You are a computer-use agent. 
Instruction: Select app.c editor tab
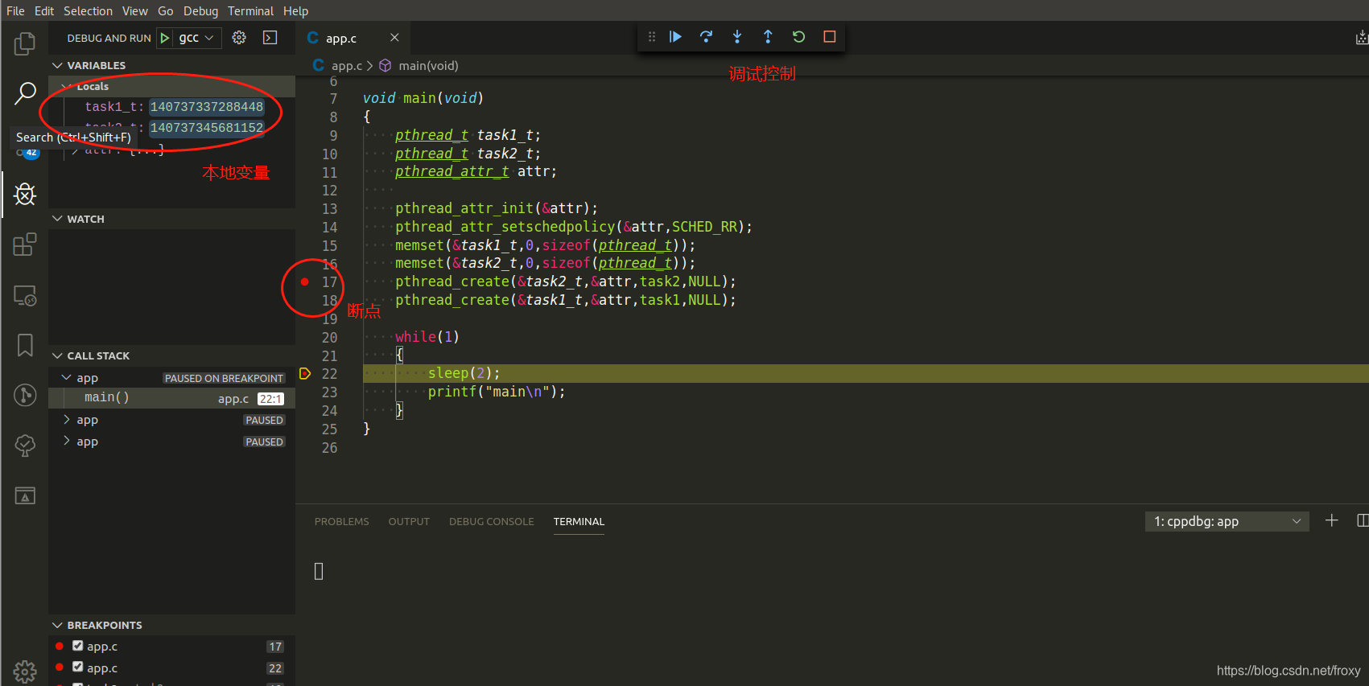[353, 38]
